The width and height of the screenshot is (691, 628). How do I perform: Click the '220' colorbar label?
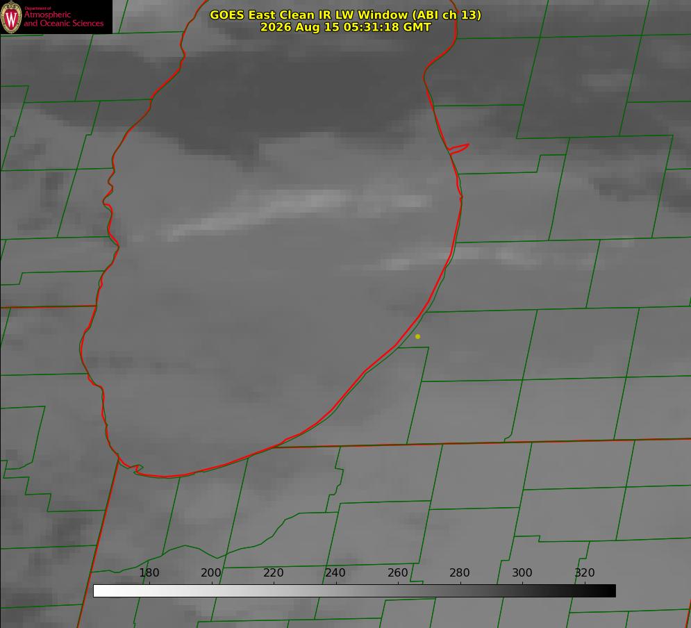coord(273,572)
